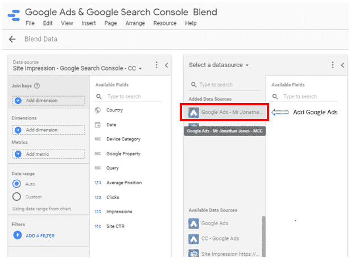
Task: Select the Auto date range option
Action: pyautogui.click(x=16, y=184)
